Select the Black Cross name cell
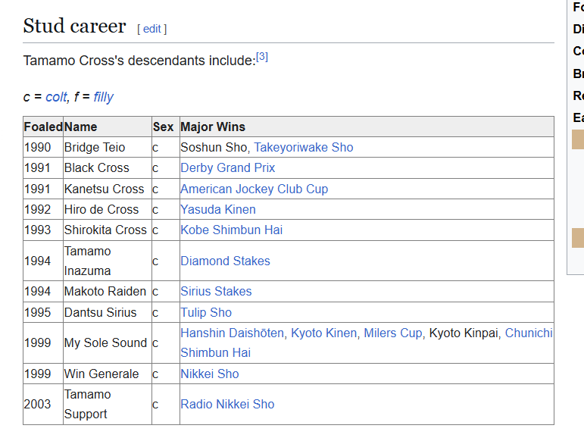Viewport: 584px width, 441px height. (108, 167)
